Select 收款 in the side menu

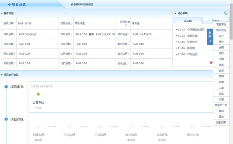pyautogui.click(x=221, y=53)
